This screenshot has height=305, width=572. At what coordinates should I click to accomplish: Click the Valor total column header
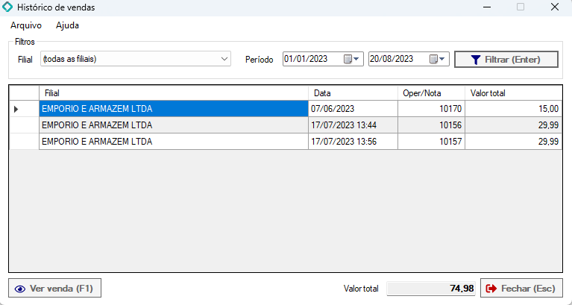[x=513, y=92]
